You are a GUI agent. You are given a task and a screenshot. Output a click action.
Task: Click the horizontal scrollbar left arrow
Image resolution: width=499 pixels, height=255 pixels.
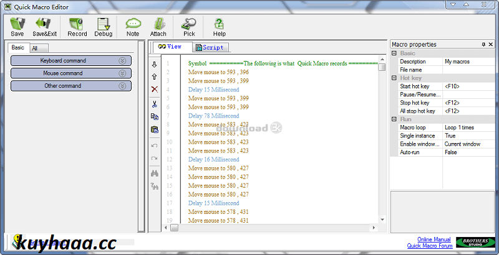point(165,228)
